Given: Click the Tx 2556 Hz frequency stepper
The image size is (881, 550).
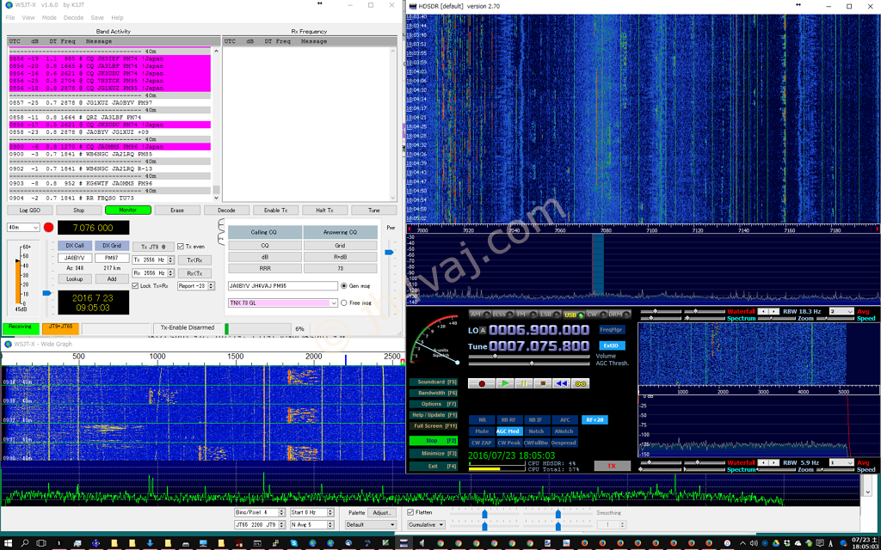Looking at the screenshot, I should [170, 260].
